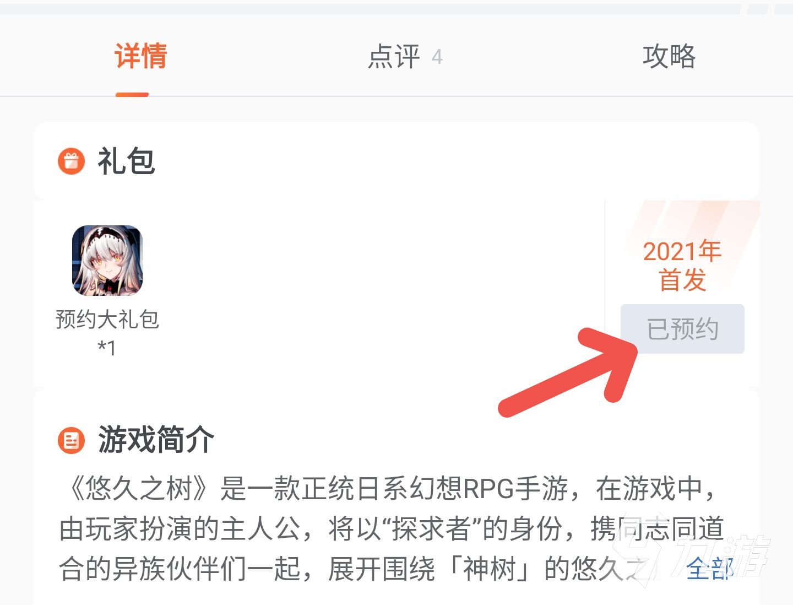Image resolution: width=793 pixels, height=605 pixels.
Task: Click the 礼包 section heading
Action: click(126, 161)
